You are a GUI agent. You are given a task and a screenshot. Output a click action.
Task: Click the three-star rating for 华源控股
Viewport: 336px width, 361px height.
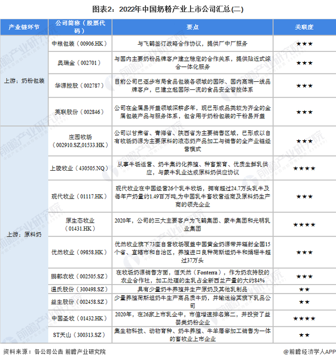click(x=304, y=86)
